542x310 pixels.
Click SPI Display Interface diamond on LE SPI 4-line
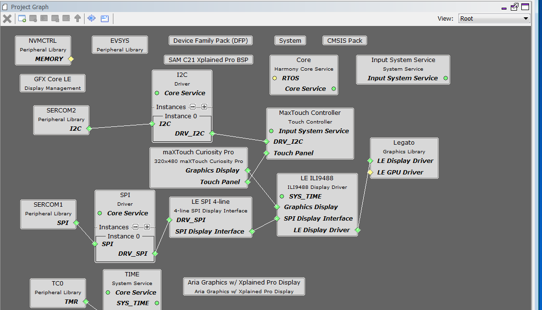click(252, 232)
